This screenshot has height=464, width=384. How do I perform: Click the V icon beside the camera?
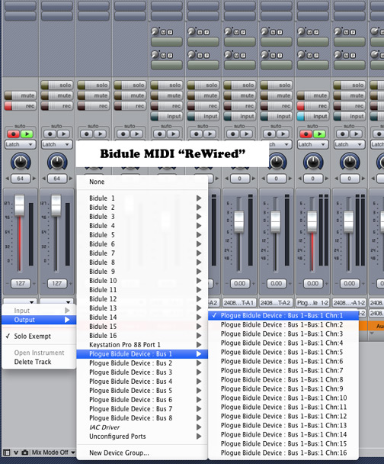tap(16, 453)
